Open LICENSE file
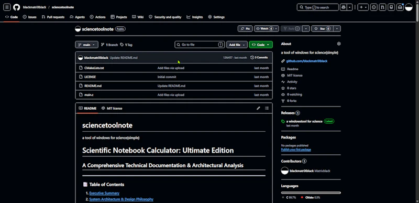Image resolution: width=419 pixels, height=203 pixels. [x=90, y=77]
